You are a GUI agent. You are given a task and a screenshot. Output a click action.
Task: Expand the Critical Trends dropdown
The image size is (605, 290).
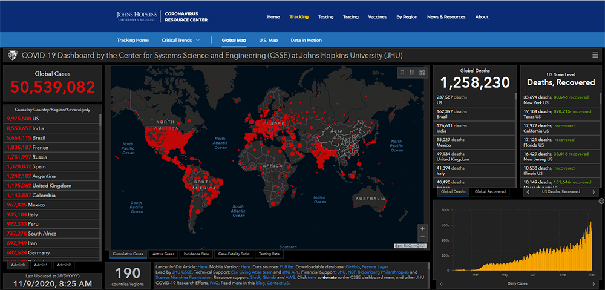180,40
